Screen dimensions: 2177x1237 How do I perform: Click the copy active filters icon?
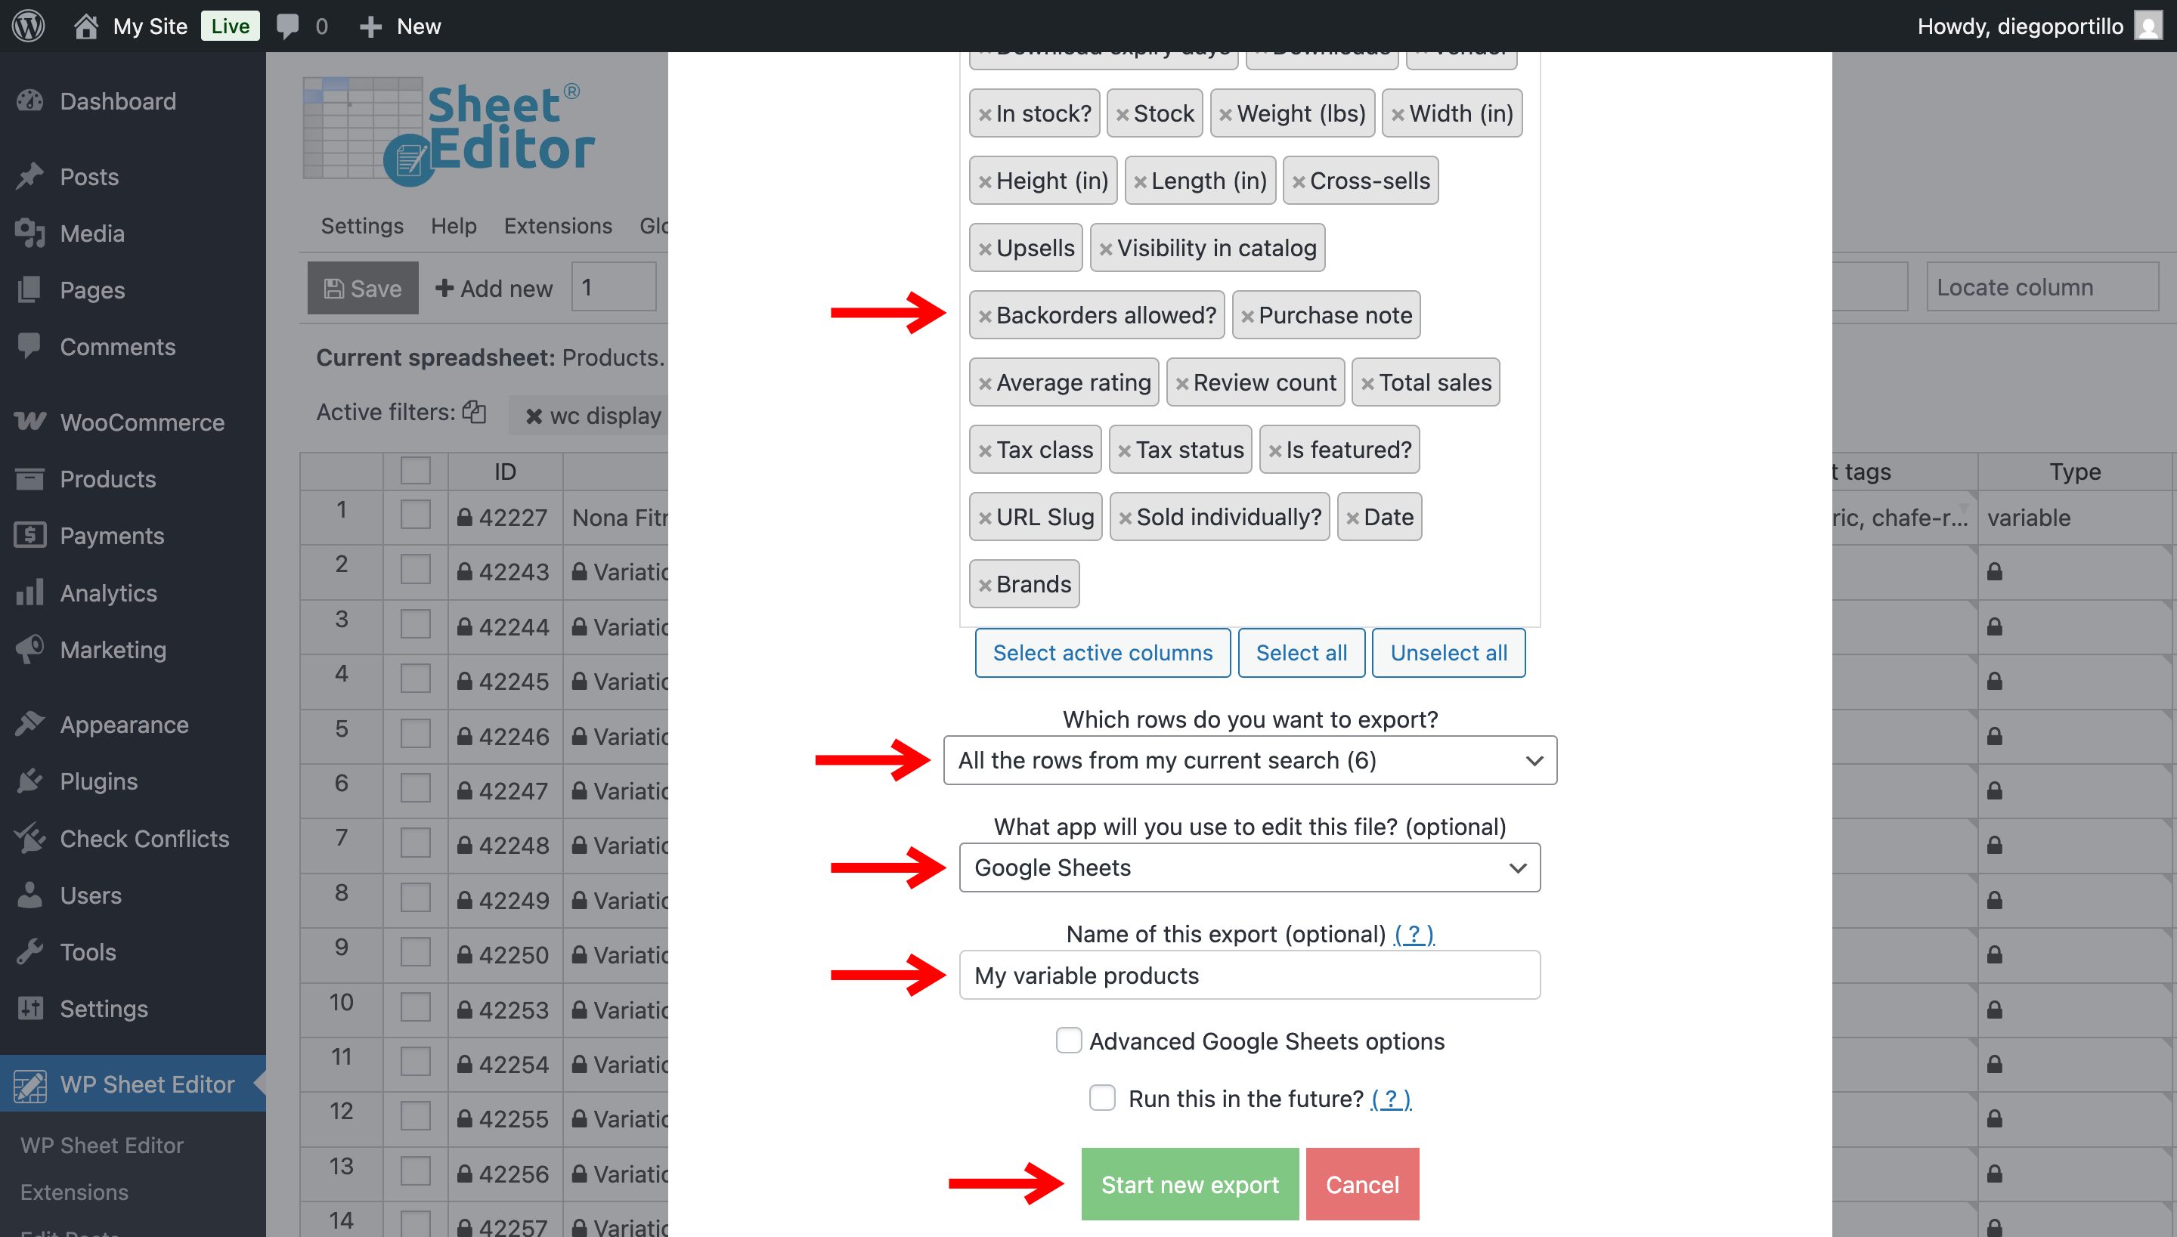(x=474, y=412)
